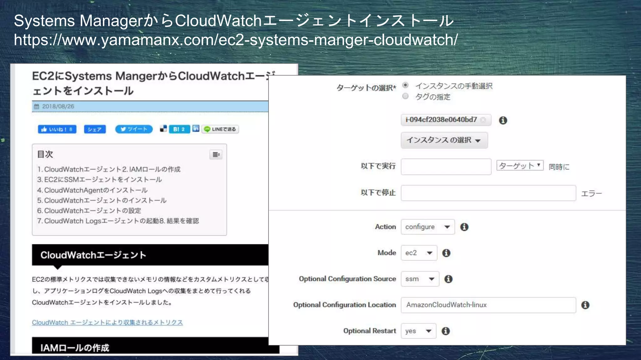Click the yamamanx.com URL in slide title
Image resolution: width=641 pixels, height=360 pixels.
[x=236, y=40]
